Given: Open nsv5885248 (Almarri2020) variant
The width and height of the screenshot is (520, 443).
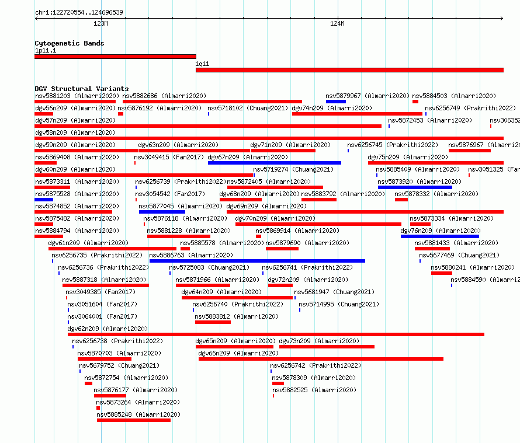Looking at the screenshot, I should 134,420.
